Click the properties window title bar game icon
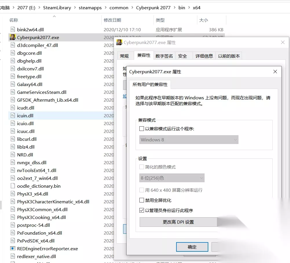Viewport: 290px width, 263px height. [119, 42]
